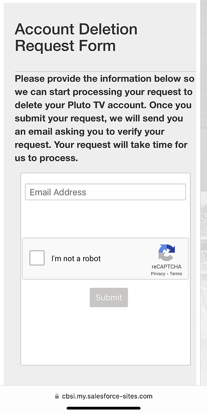Check the "I'm not a robot" checkbox
The width and height of the screenshot is (207, 414).
[x=37, y=258]
